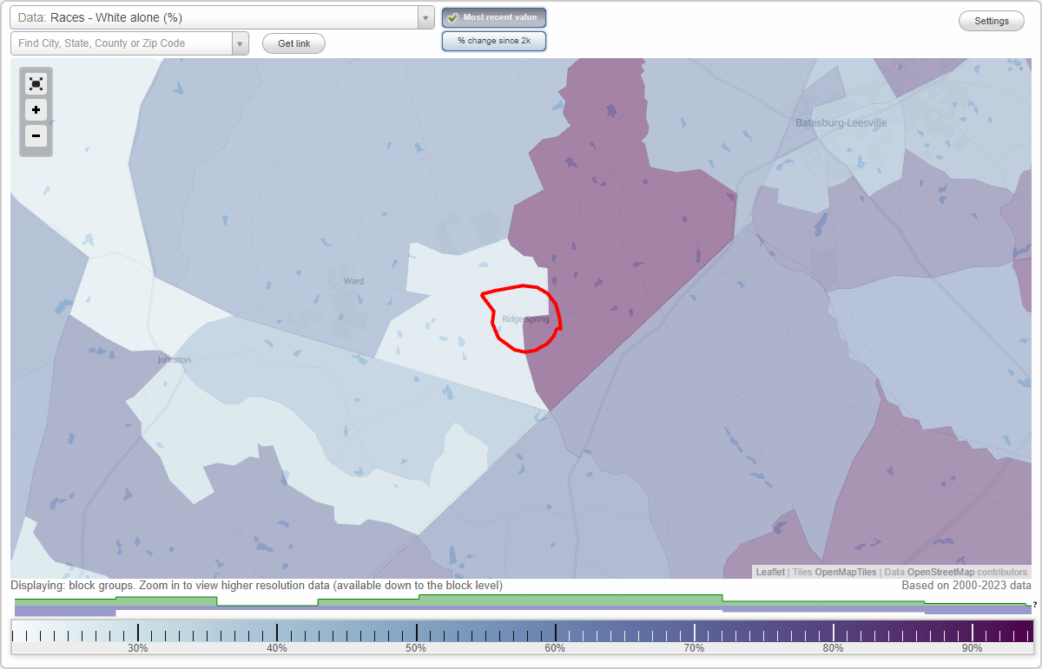Open the Data selector list arrow
The height and width of the screenshot is (669, 1042).
tap(425, 17)
